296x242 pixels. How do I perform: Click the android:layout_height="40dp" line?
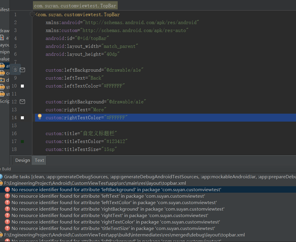(x=82, y=54)
